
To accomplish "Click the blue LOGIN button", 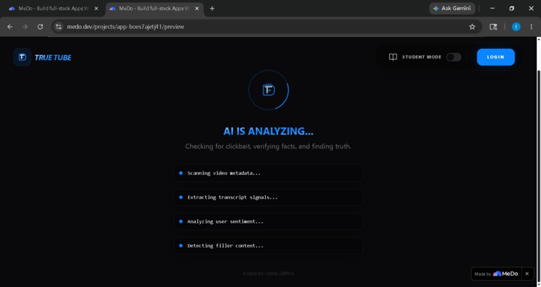I will point(495,57).
